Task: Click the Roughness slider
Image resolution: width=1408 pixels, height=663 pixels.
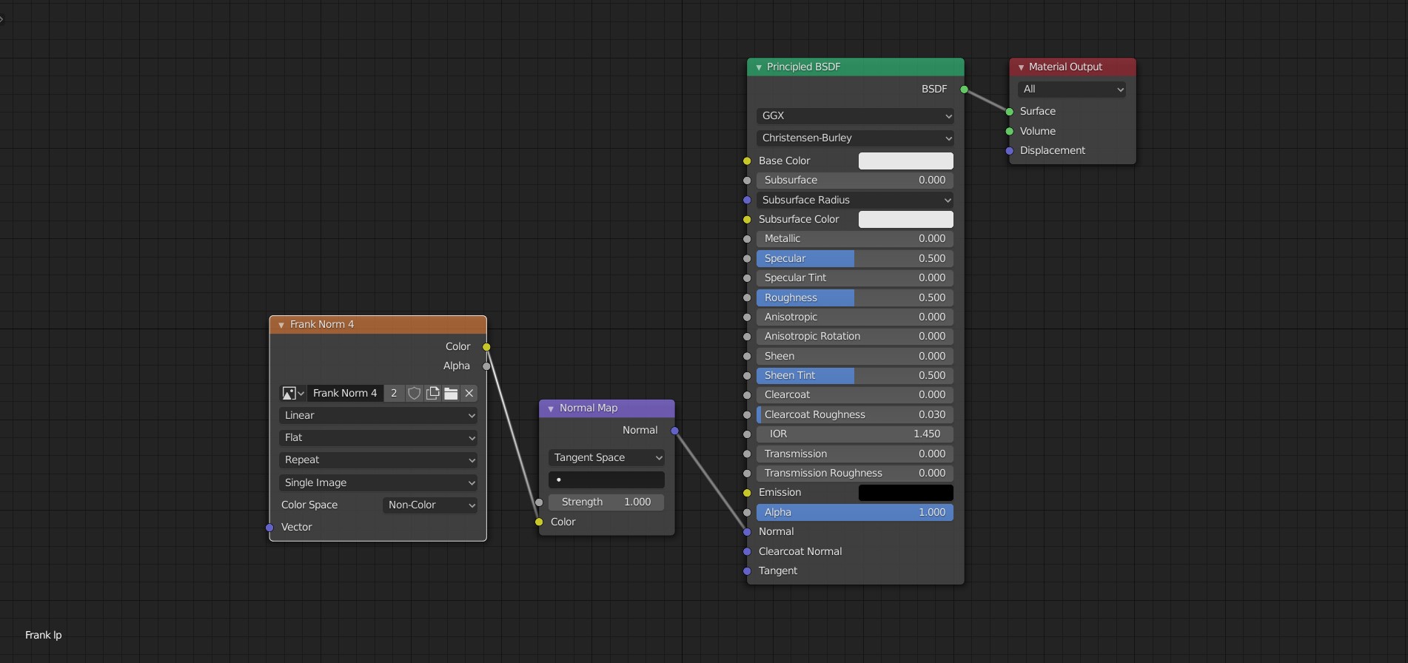Action: coord(855,298)
